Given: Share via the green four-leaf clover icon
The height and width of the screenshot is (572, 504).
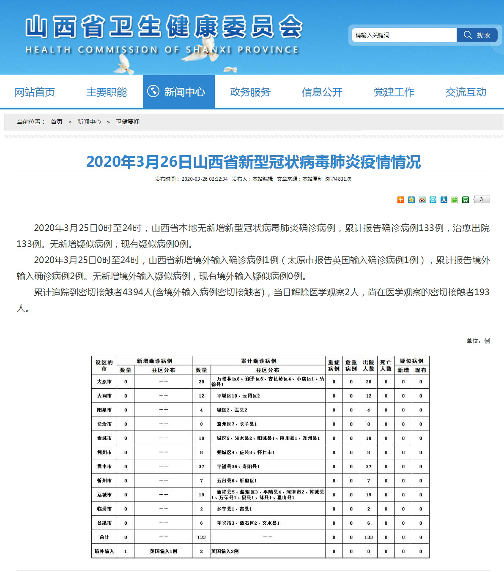Looking at the screenshot, I should click(x=455, y=200).
